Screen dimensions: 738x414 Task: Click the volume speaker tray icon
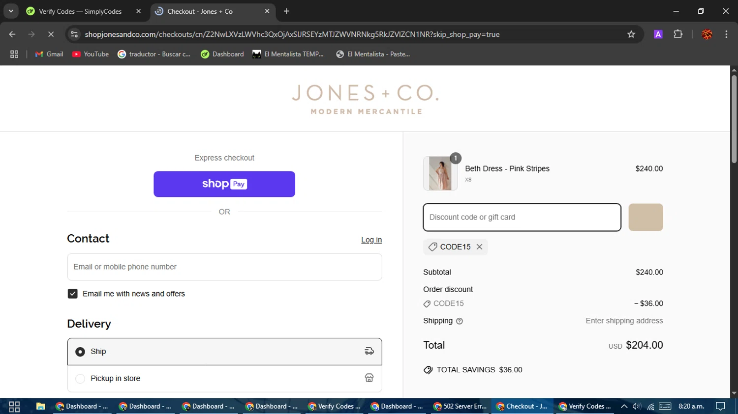pos(637,406)
